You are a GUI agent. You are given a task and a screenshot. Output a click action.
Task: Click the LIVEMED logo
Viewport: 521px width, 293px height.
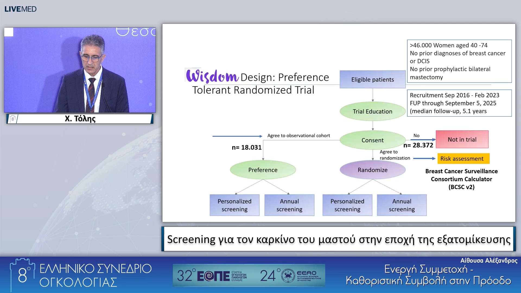20,9
